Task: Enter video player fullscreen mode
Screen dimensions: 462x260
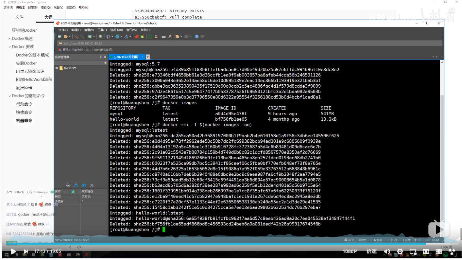Action: (439, 251)
